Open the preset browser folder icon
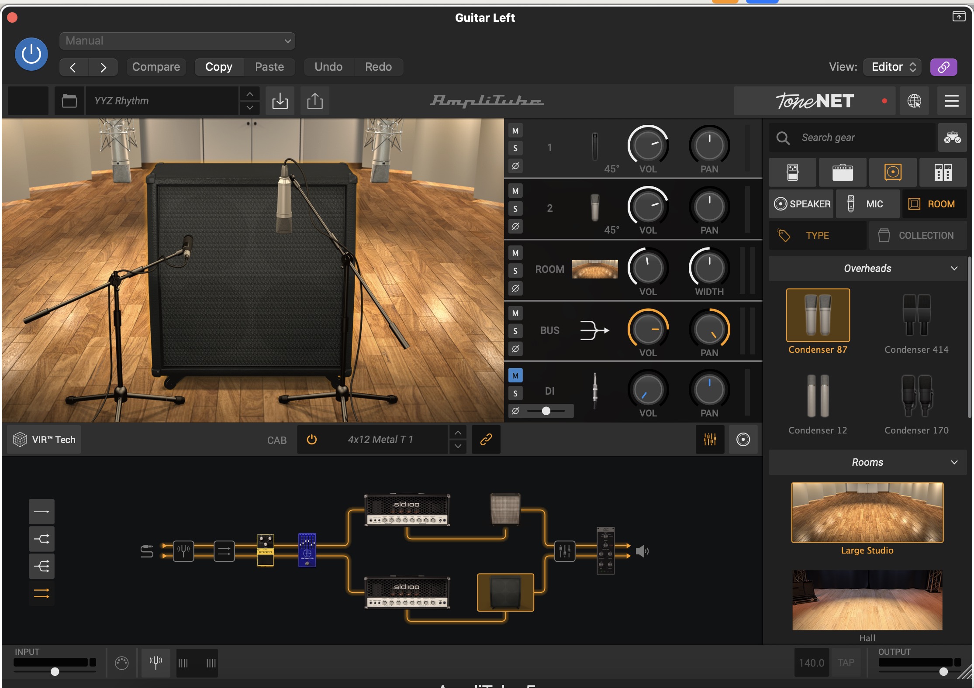Image resolution: width=974 pixels, height=688 pixels. pos(69,101)
